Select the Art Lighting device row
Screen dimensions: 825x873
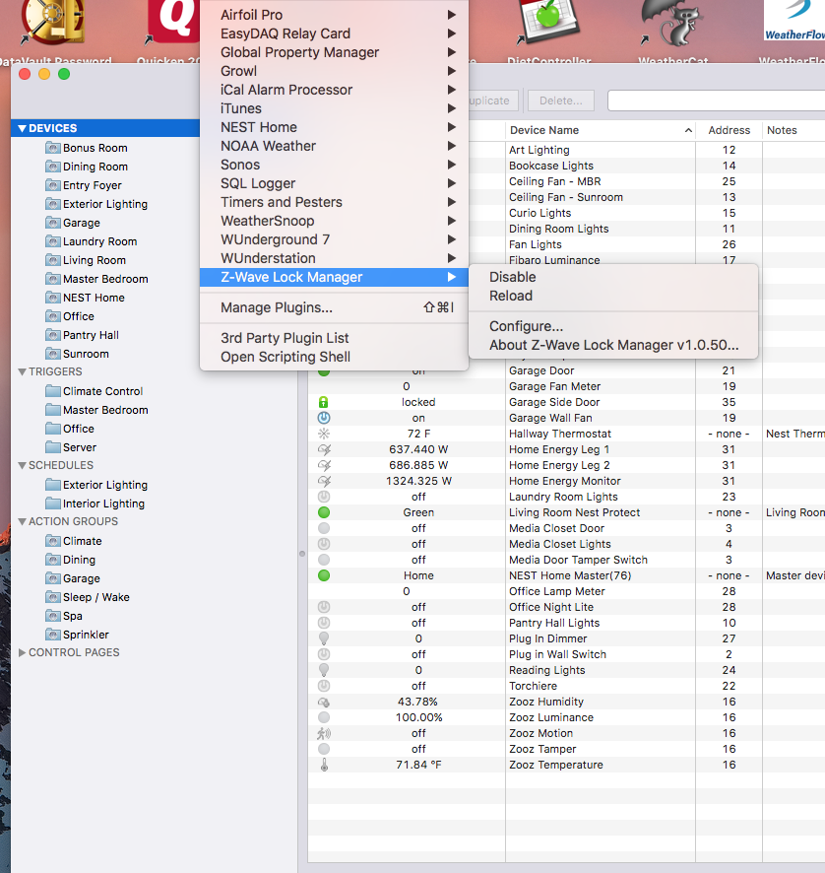coord(566,150)
